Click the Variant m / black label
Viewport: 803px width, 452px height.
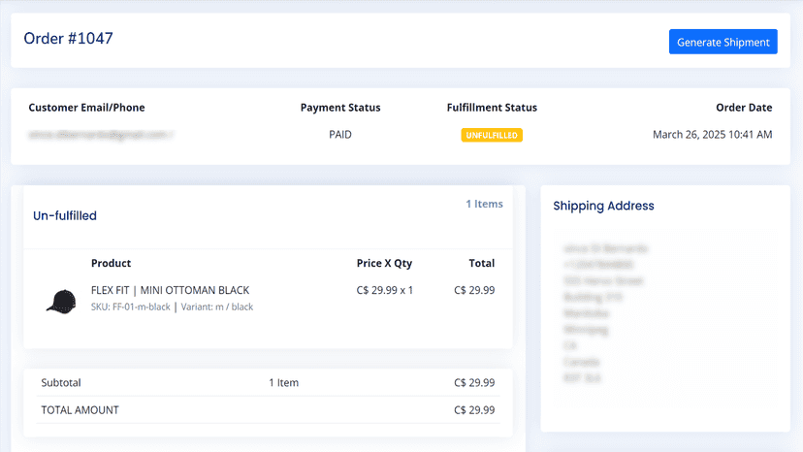tap(217, 307)
